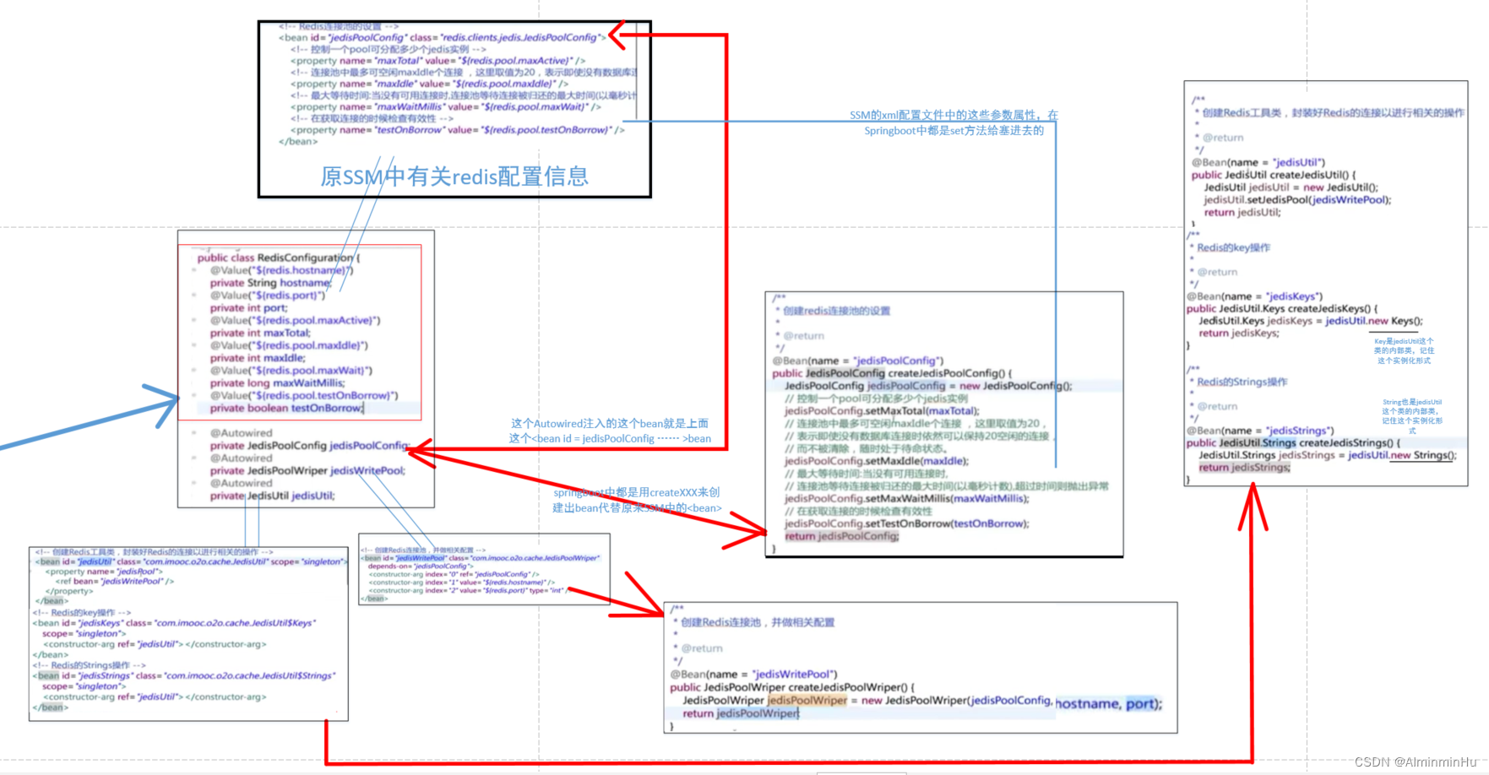Viewport: 1489px width, 775px height.
Task: Click the annotation @Value("${redis.port}")
Action: (268, 295)
